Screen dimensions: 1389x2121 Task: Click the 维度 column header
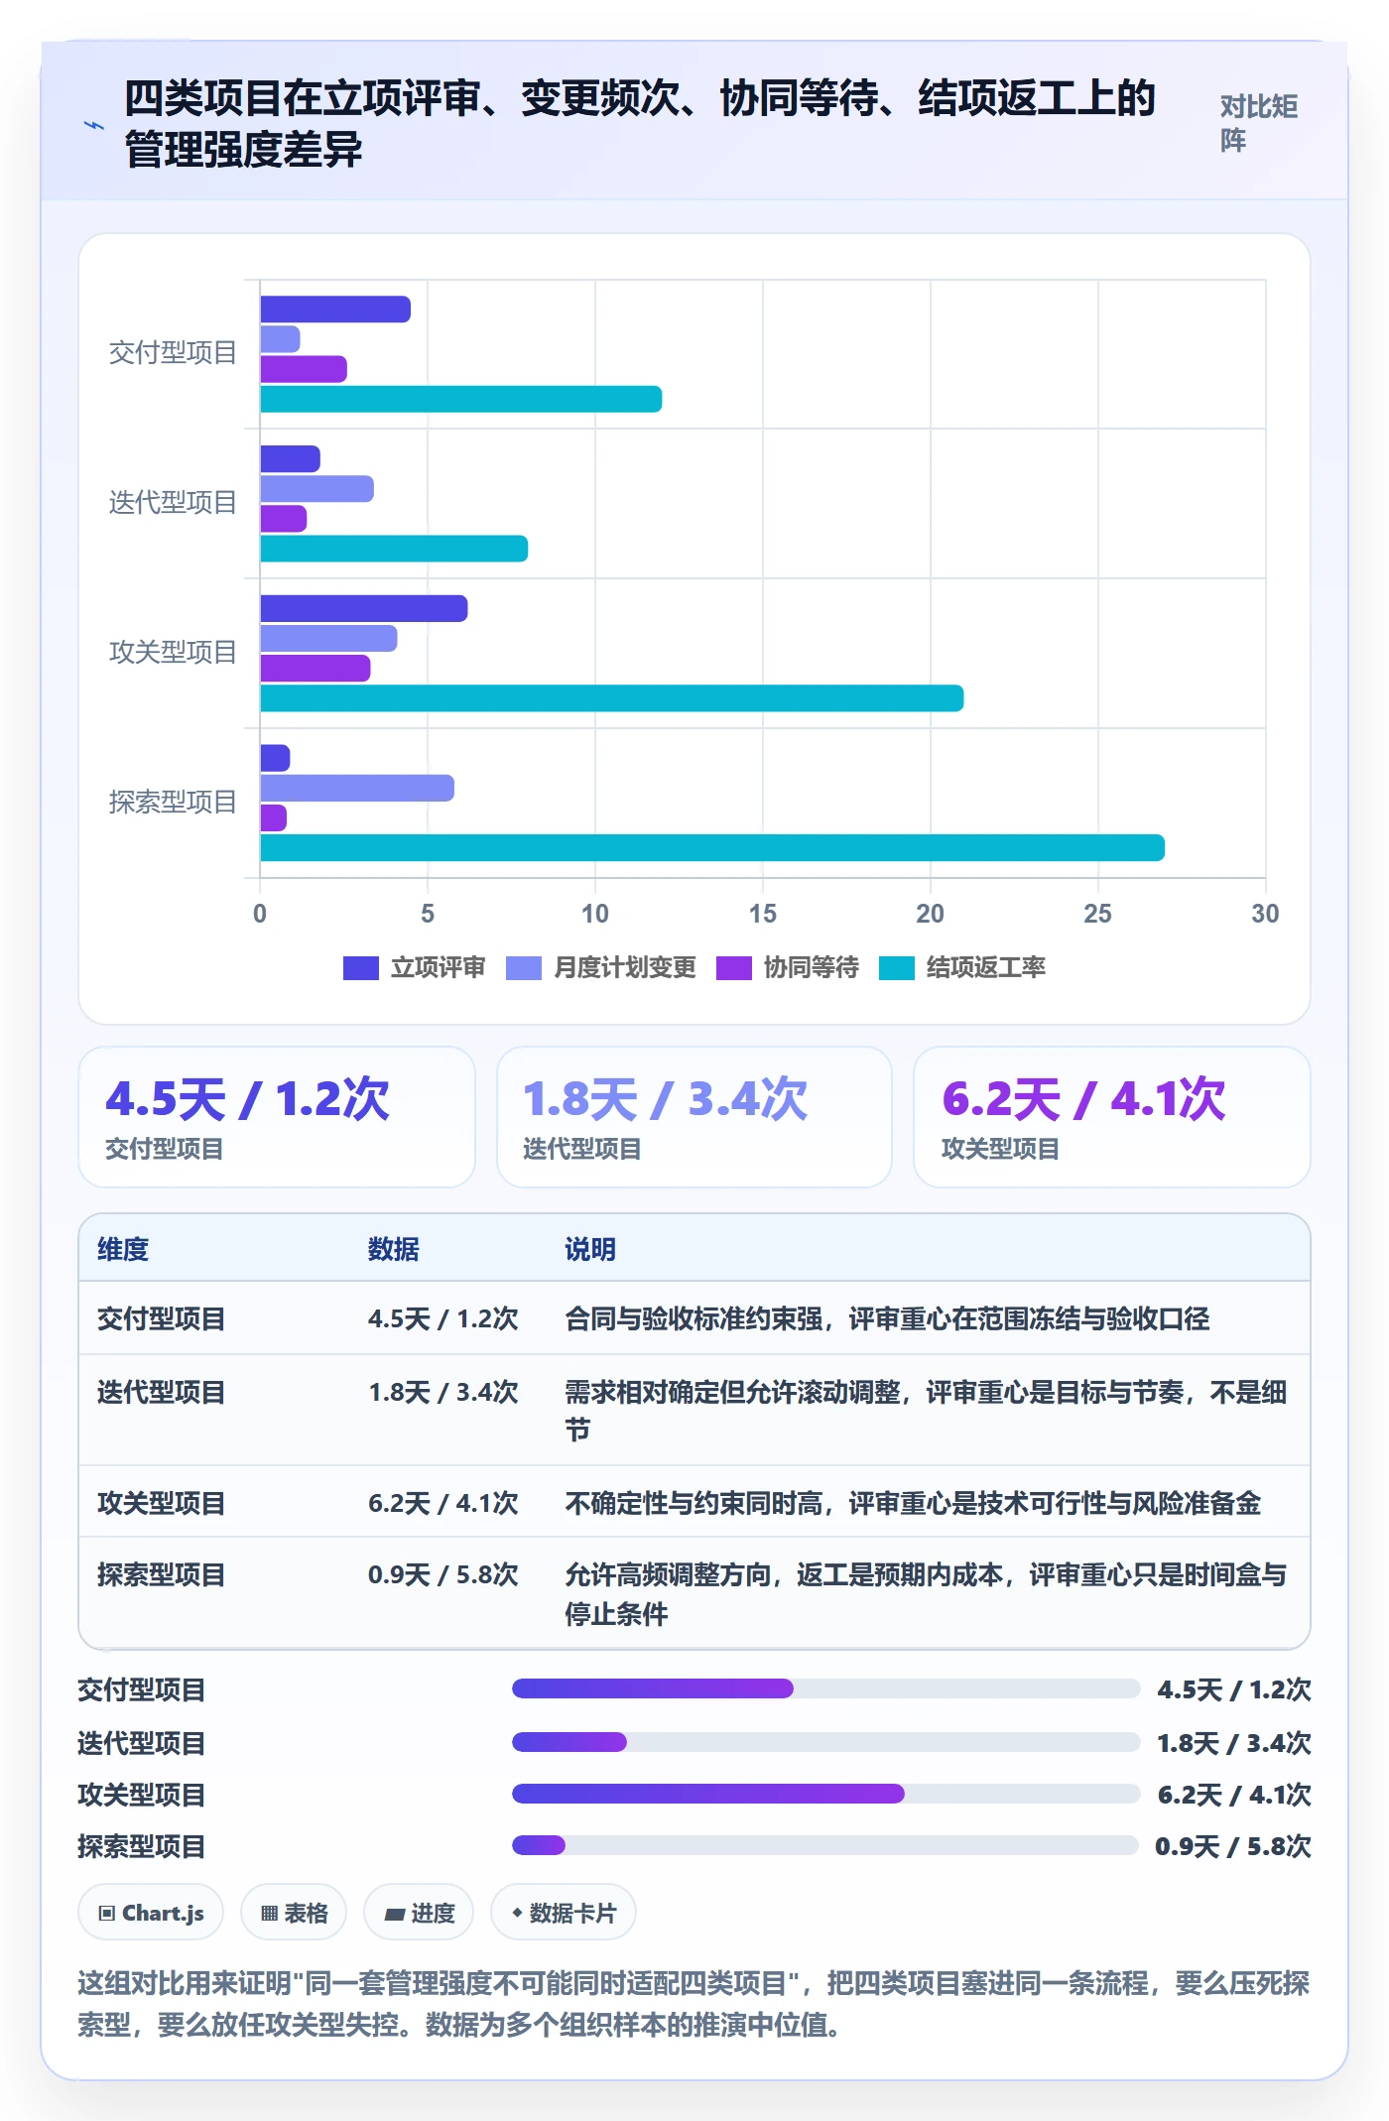tap(123, 1249)
